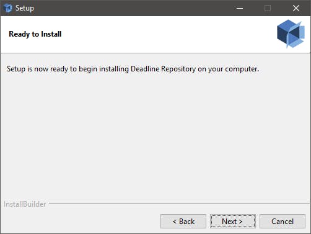The height and width of the screenshot is (234, 311).
Task: Click the "Setup" title text
Action: 25,8
